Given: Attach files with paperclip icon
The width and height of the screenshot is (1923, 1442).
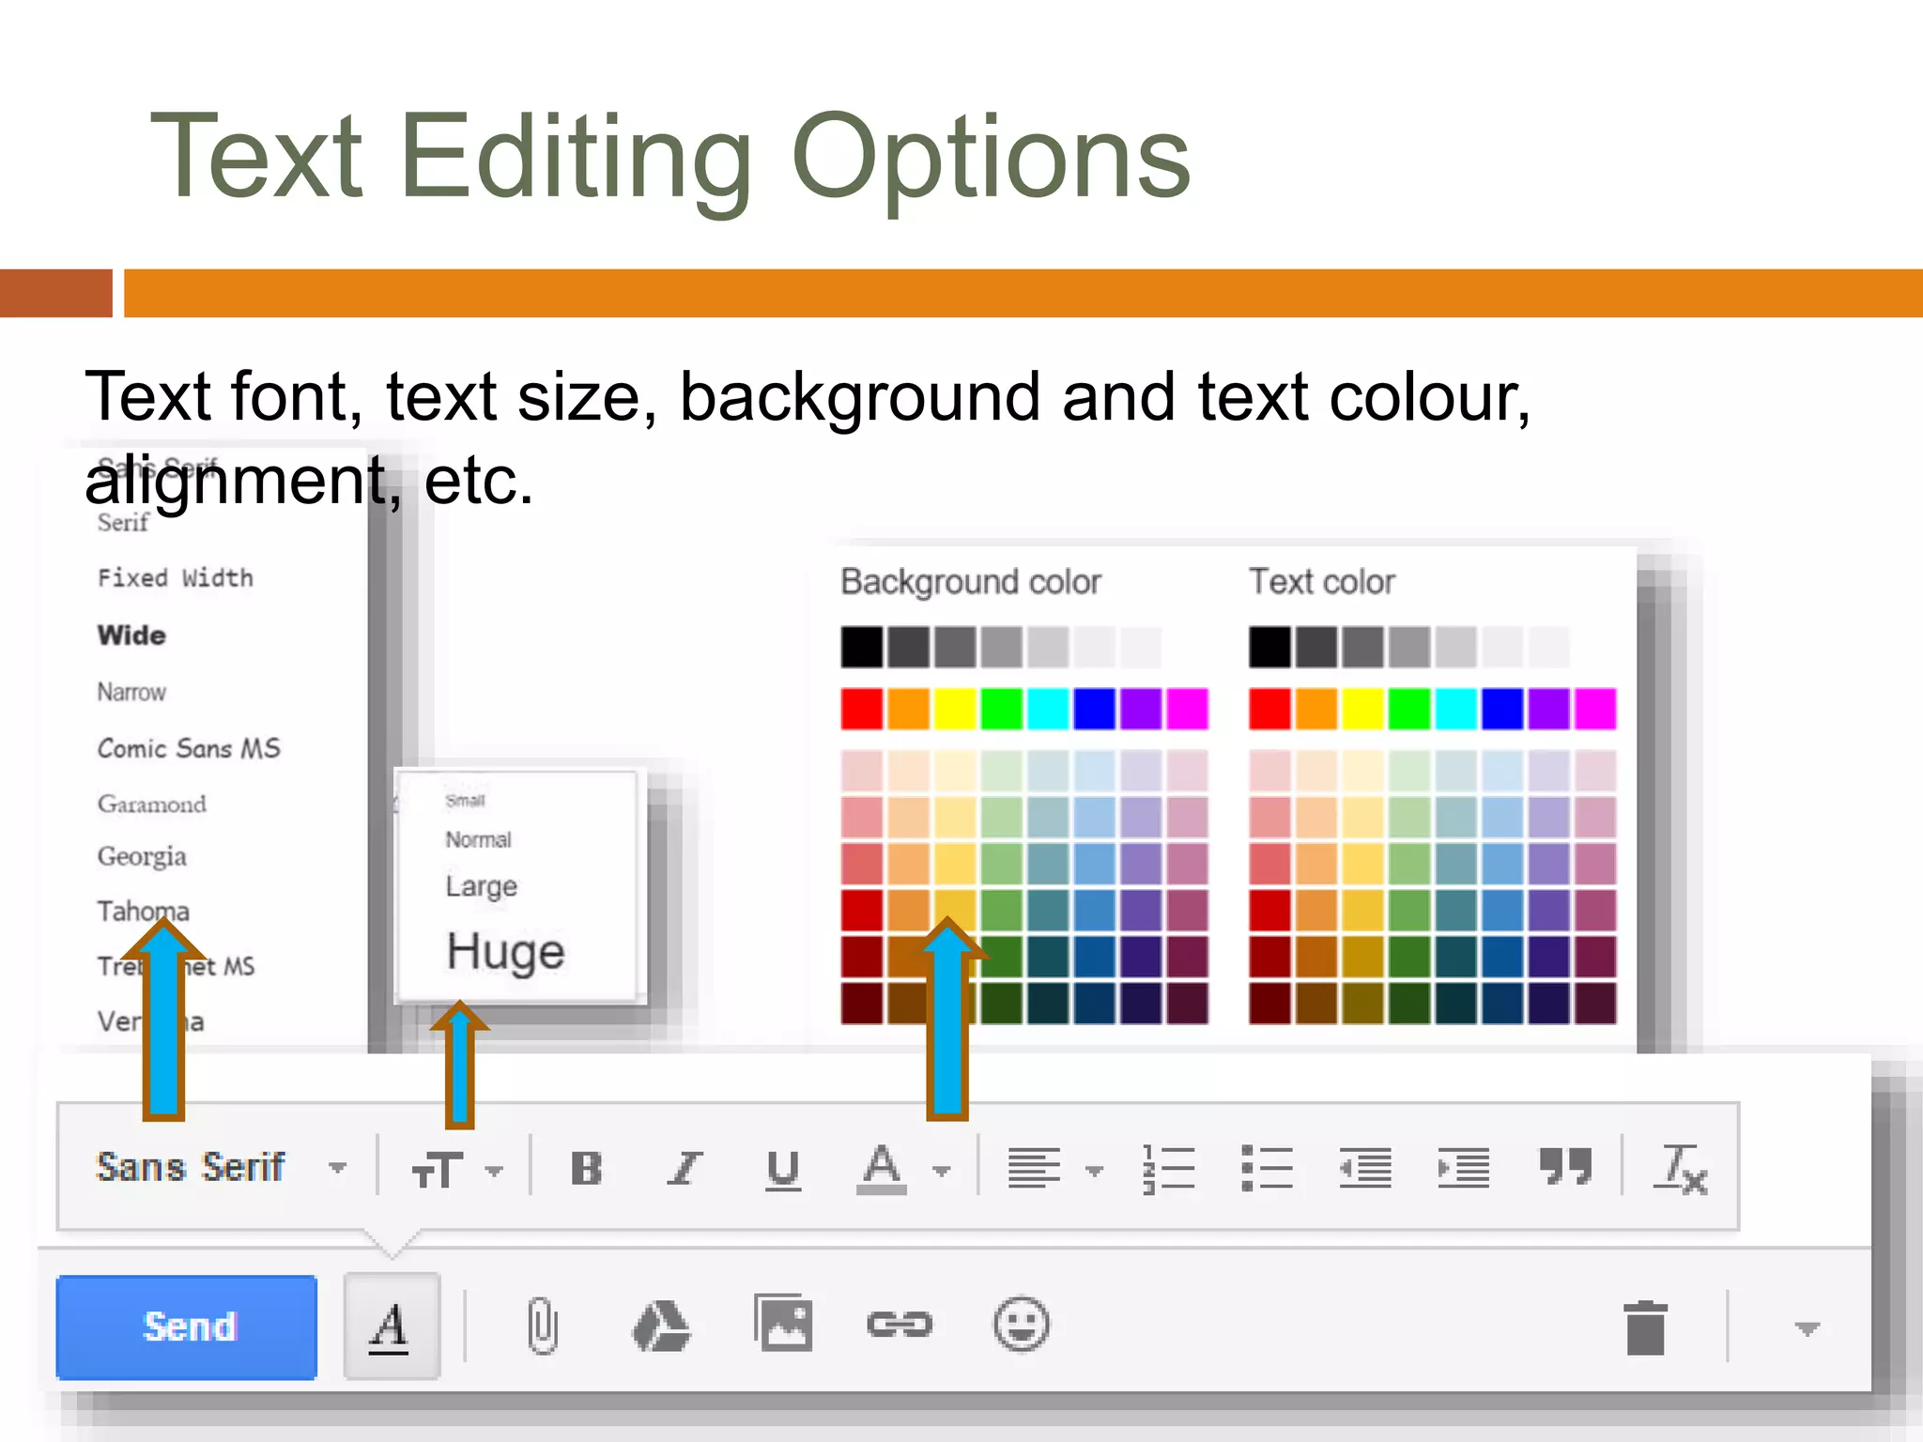Looking at the screenshot, I should click(542, 1326).
